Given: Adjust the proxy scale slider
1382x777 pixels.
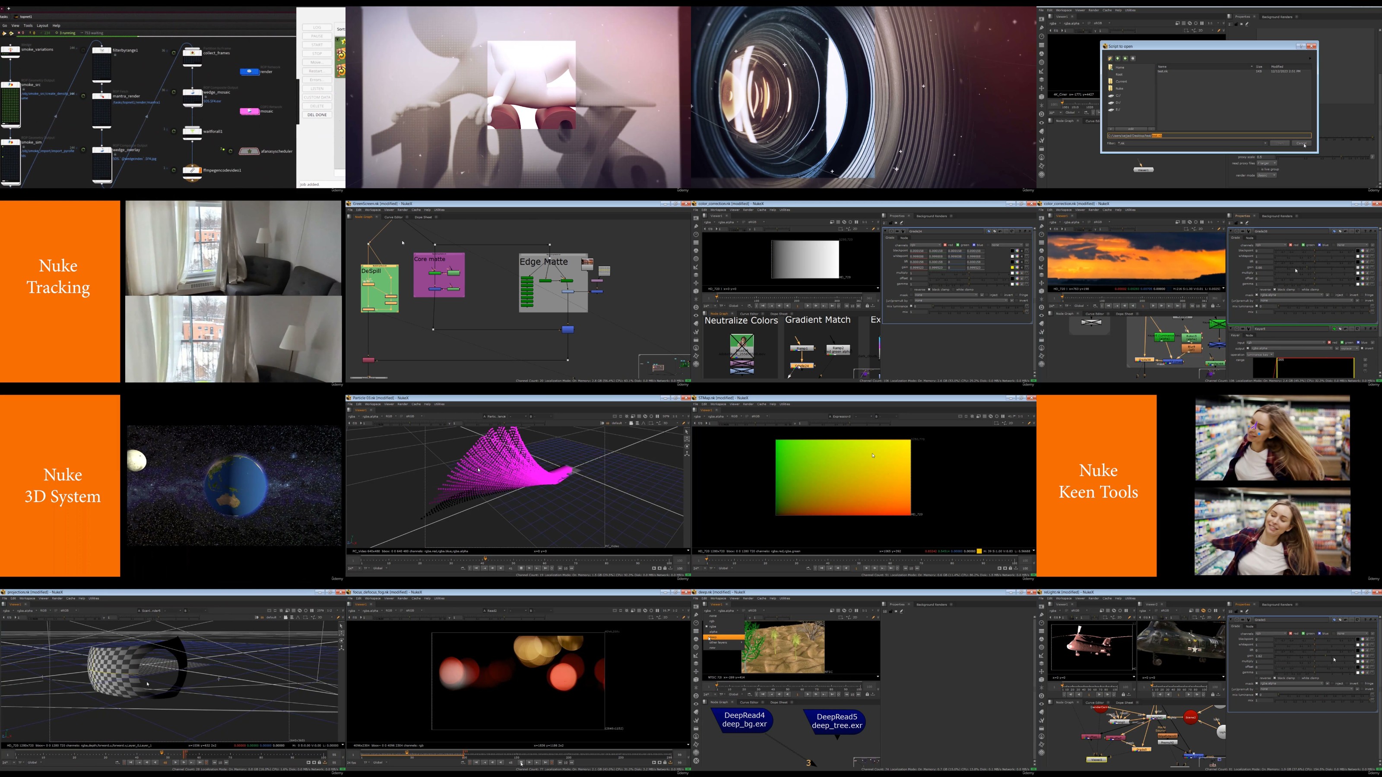Looking at the screenshot, I should pos(1324,157).
